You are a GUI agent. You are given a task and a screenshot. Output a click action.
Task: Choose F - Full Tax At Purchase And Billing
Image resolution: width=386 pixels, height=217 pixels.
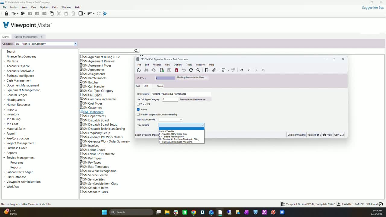tap(182, 142)
